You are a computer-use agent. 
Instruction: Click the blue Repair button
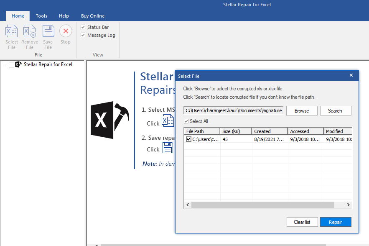pyautogui.click(x=336, y=222)
